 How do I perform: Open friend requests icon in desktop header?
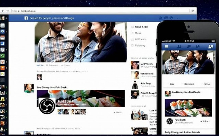coord(161,18)
